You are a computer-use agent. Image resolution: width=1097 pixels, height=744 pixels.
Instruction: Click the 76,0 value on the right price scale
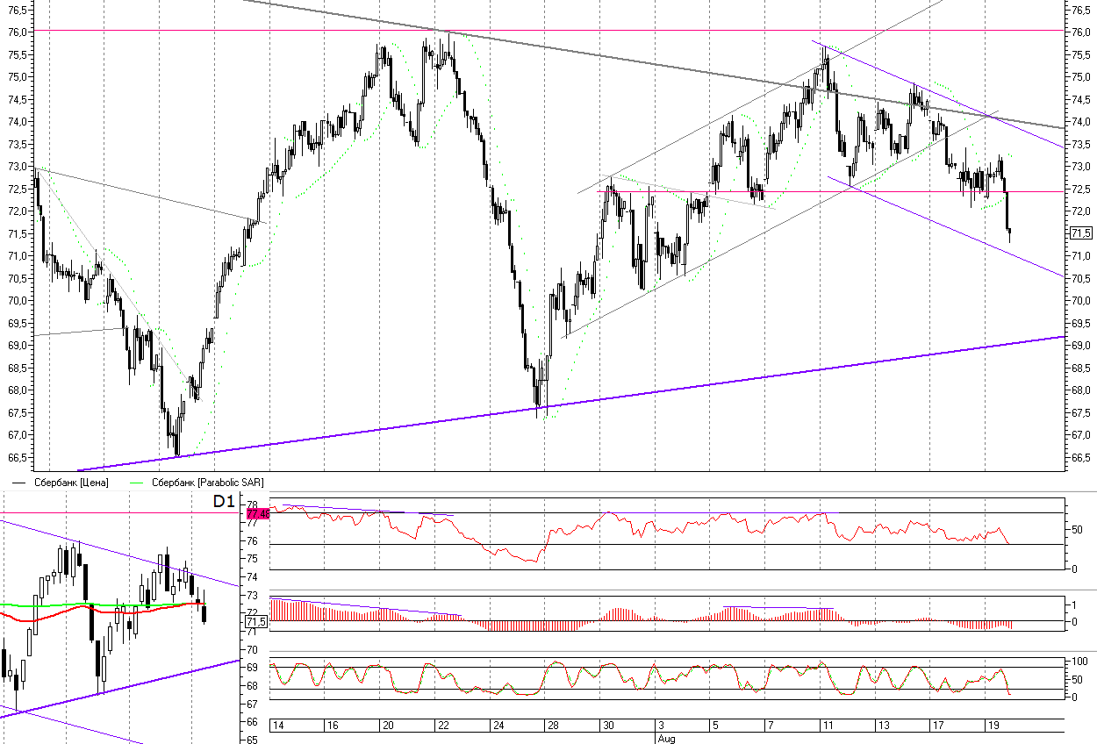(x=1081, y=32)
